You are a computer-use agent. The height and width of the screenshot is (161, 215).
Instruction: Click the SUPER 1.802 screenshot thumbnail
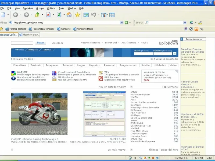[x=105, y=114]
